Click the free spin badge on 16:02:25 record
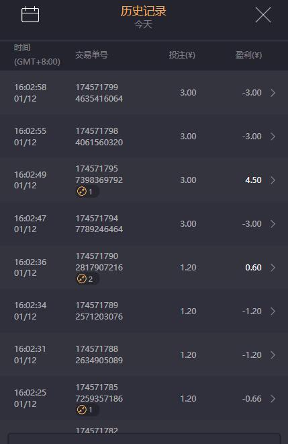Viewport: 288px width, 444px height. click(x=87, y=410)
